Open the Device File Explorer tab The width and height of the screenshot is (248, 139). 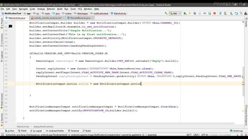coord(246,115)
